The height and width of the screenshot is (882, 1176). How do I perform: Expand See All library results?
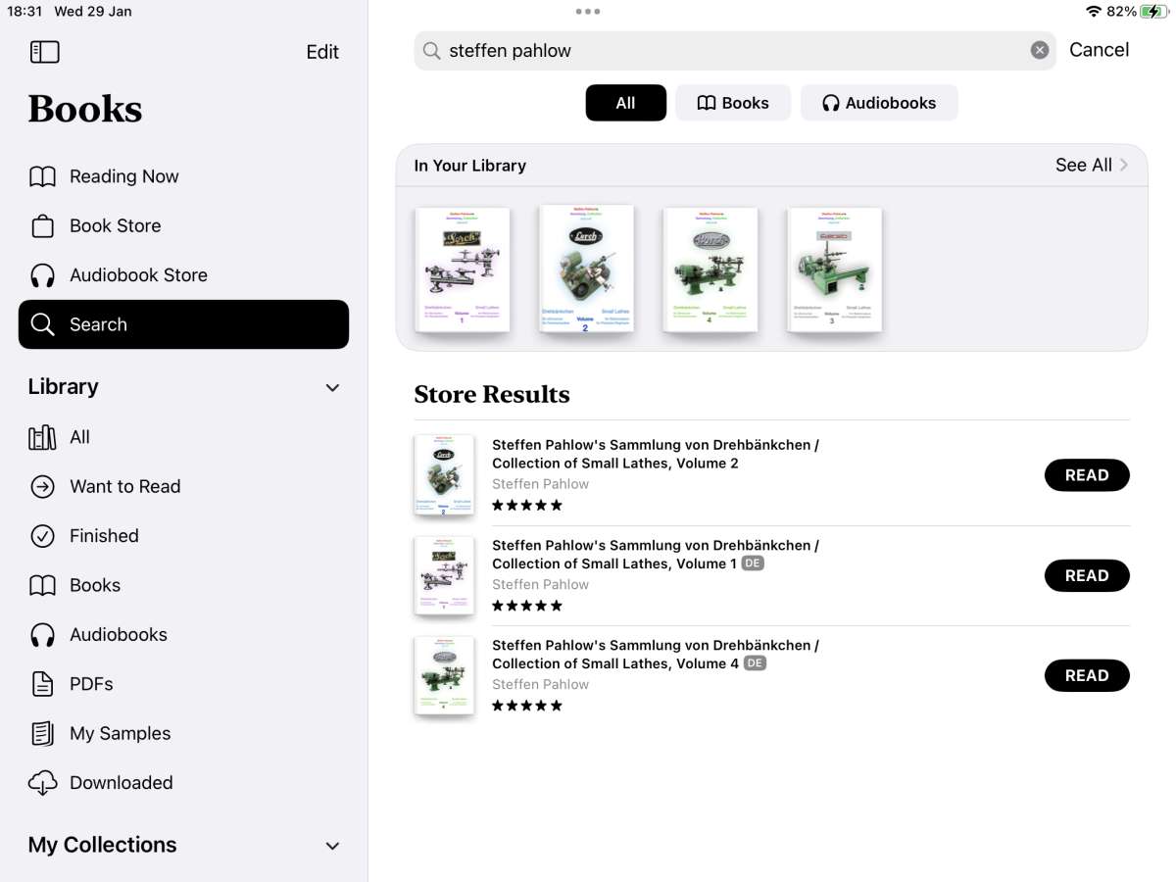1092,165
